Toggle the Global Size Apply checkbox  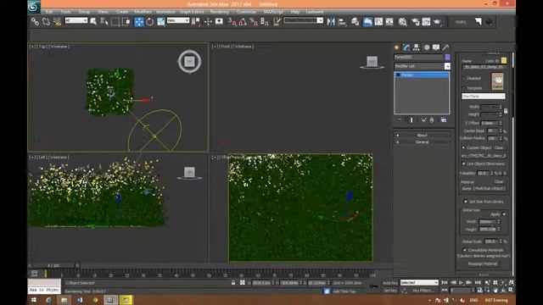click(504, 214)
